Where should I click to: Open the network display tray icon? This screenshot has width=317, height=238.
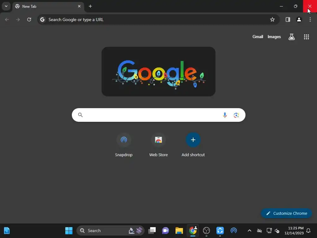coord(269,231)
